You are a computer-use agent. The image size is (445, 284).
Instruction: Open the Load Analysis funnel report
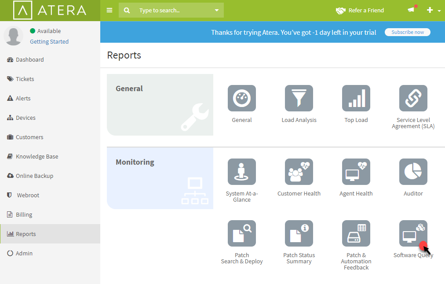299,98
